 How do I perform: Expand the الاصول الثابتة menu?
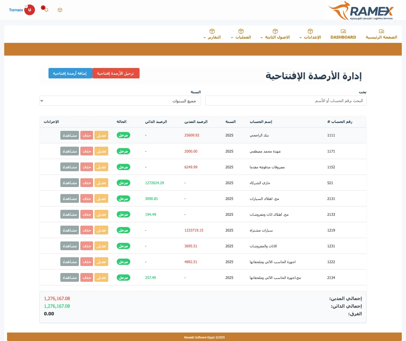[275, 34]
